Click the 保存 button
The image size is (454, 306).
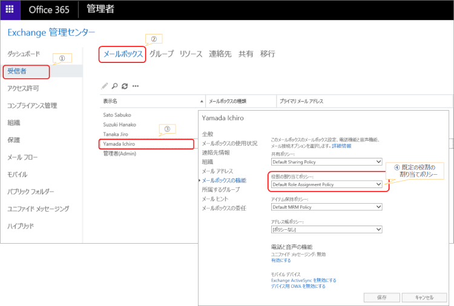pos(381,298)
